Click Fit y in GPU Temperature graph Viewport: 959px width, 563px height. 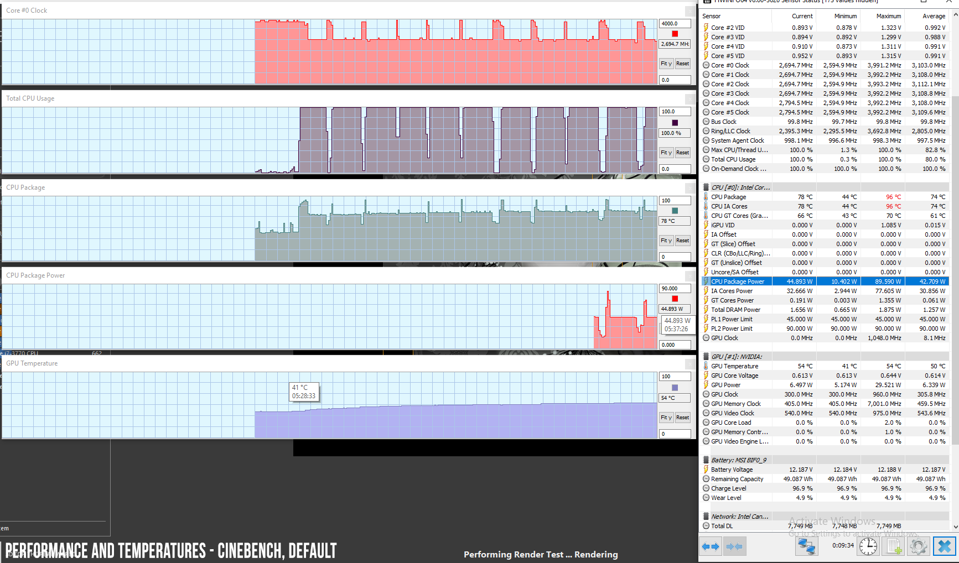pos(666,418)
